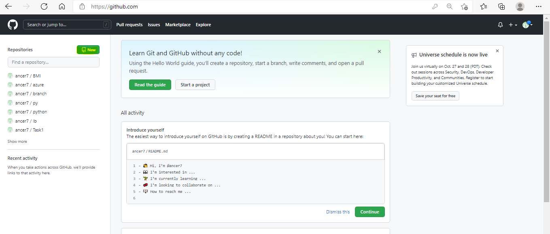The height and width of the screenshot is (234, 550).
Task: Open browser home page icon
Action: (62, 6)
